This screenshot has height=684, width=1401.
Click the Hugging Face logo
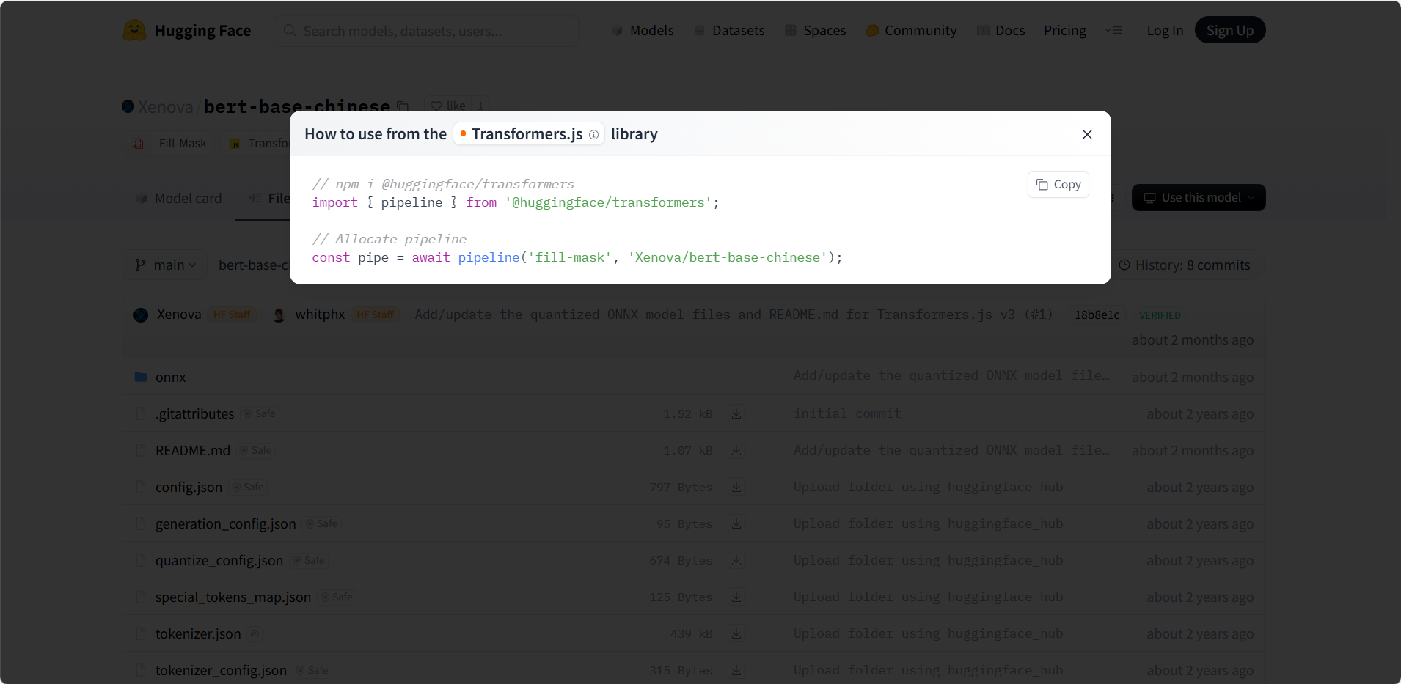[x=187, y=31]
